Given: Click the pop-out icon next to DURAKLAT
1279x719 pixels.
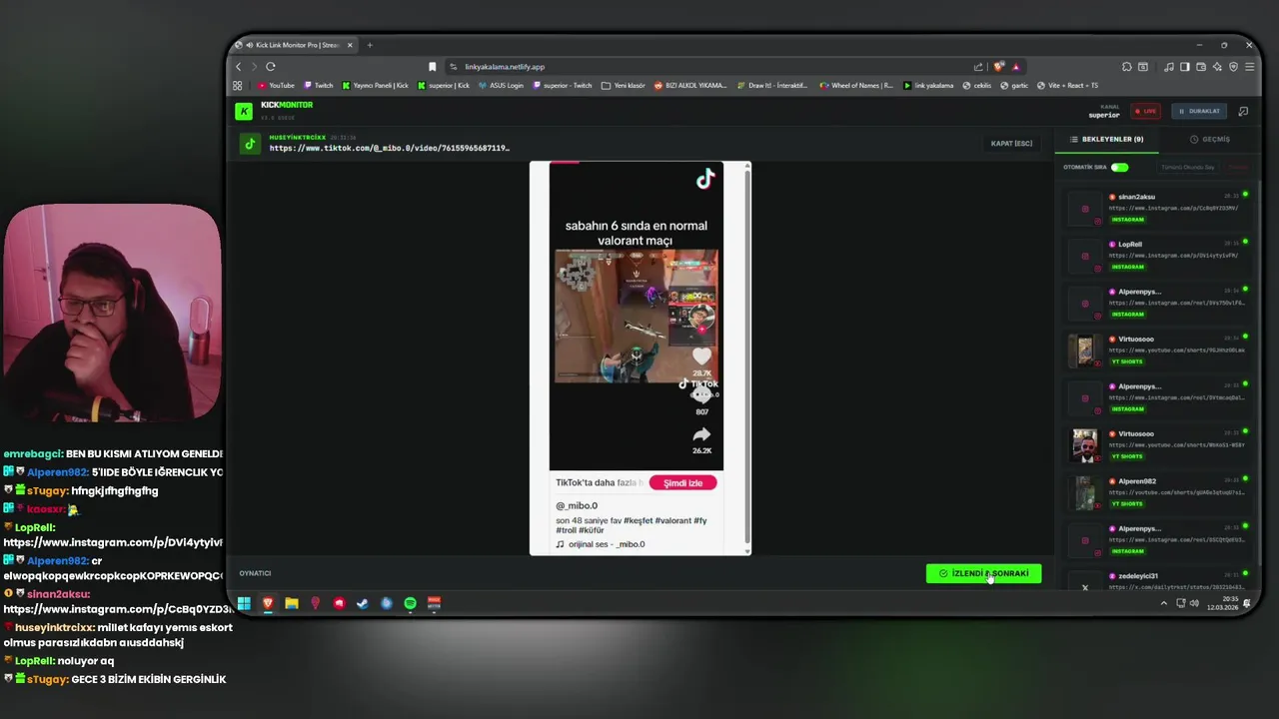Looking at the screenshot, I should [1243, 111].
